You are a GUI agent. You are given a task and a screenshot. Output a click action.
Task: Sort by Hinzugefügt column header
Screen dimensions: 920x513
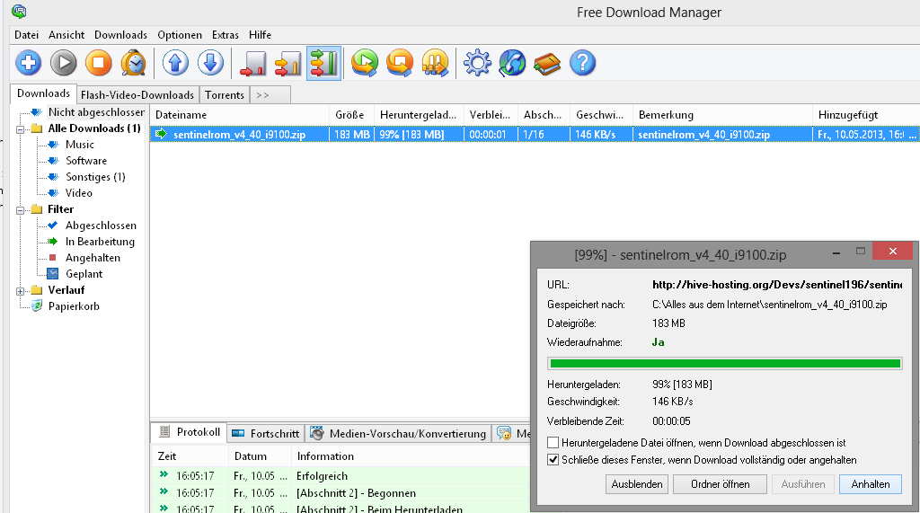click(866, 115)
